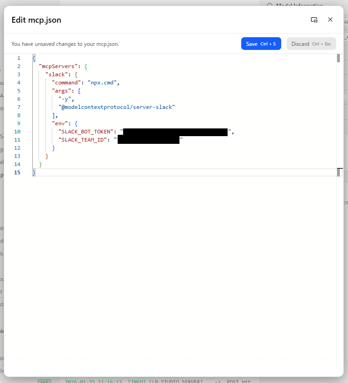Click the editor vertical scrollbar thumb
This screenshot has height=383, width=348.
338,58
